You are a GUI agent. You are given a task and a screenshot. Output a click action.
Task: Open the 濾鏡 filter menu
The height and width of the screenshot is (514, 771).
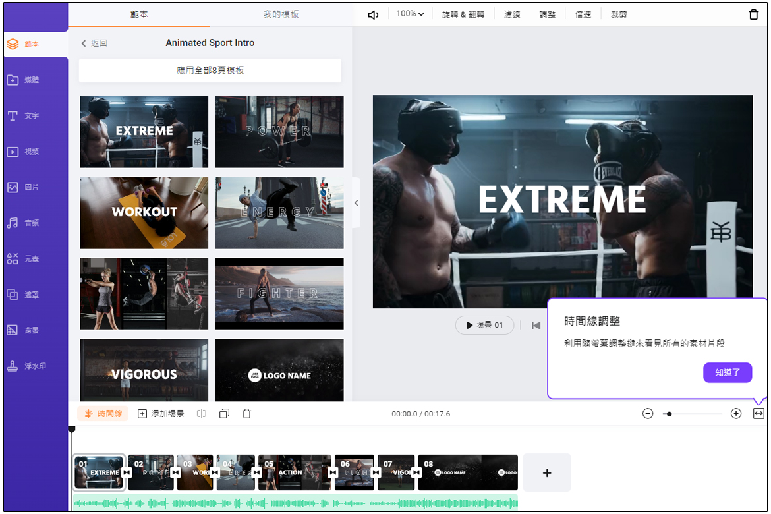pos(512,14)
